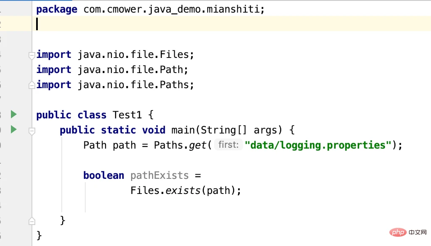The width and height of the screenshot is (431, 246).
Task: Click the 'main' method name
Action: (x=183, y=130)
